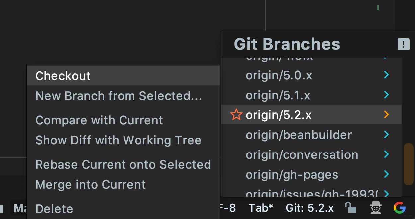Select New Branch from Selected...
This screenshot has width=415, height=219.
point(119,96)
